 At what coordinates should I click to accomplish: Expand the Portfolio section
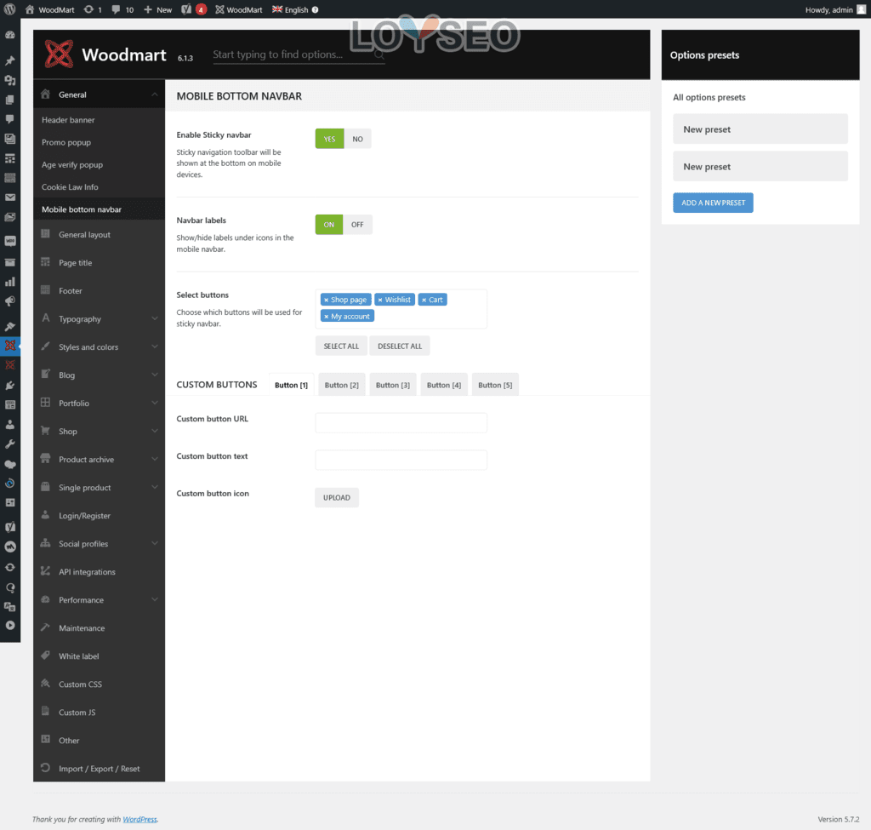click(x=155, y=403)
